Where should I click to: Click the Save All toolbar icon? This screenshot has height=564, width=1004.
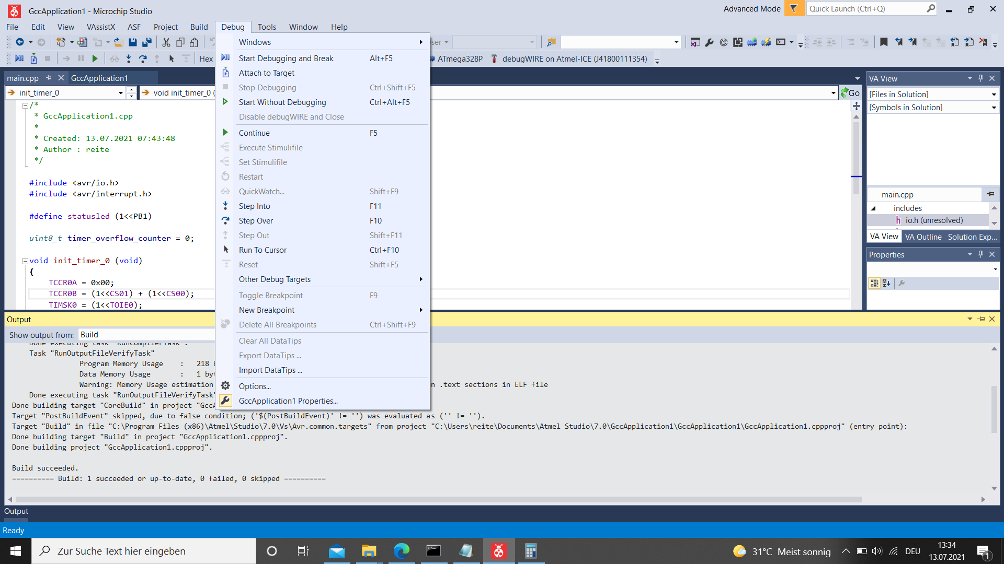(147, 42)
